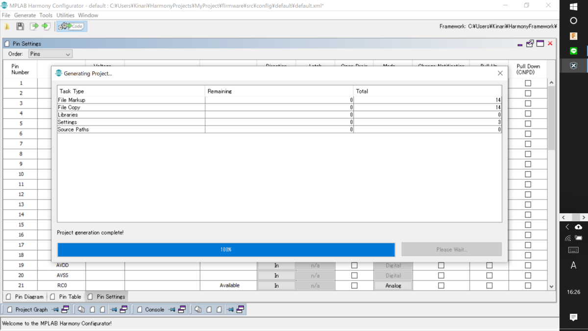The image size is (588, 331).
Task: Open the touch keyboard tray icon
Action: tap(574, 250)
